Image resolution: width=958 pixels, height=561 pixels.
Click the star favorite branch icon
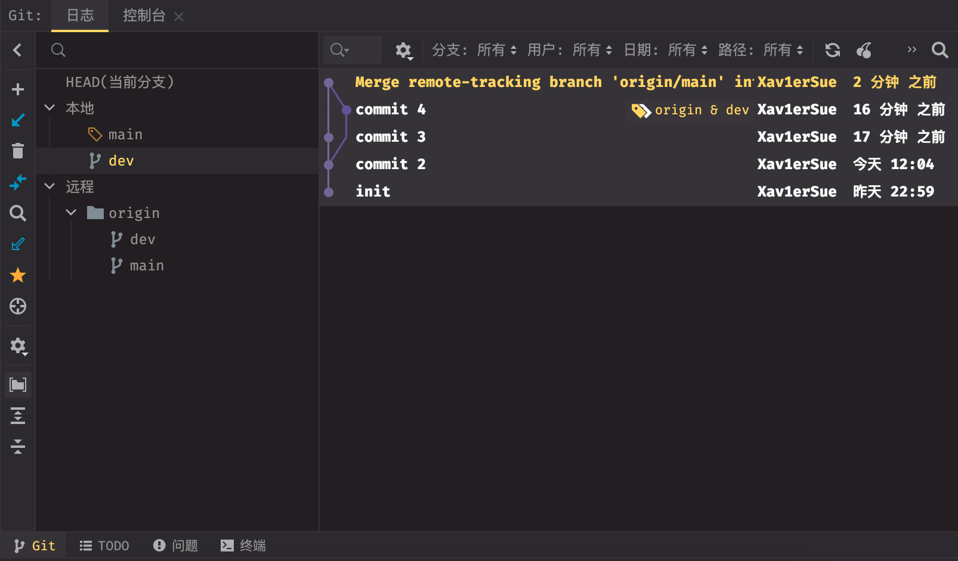[x=18, y=275]
